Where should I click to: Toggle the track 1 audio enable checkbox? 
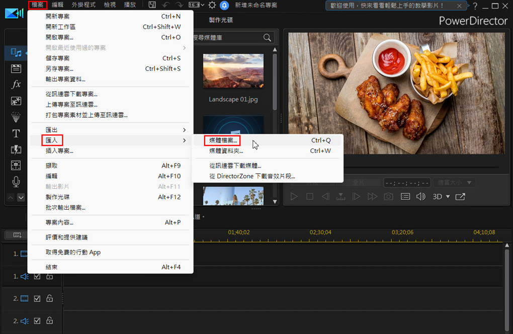coord(37,276)
